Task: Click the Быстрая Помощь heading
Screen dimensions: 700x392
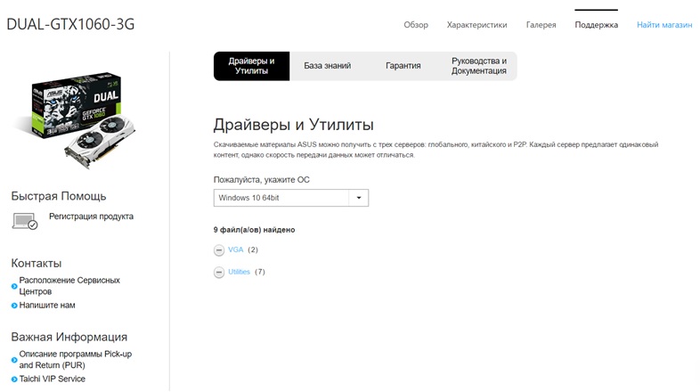Action: pos(59,196)
